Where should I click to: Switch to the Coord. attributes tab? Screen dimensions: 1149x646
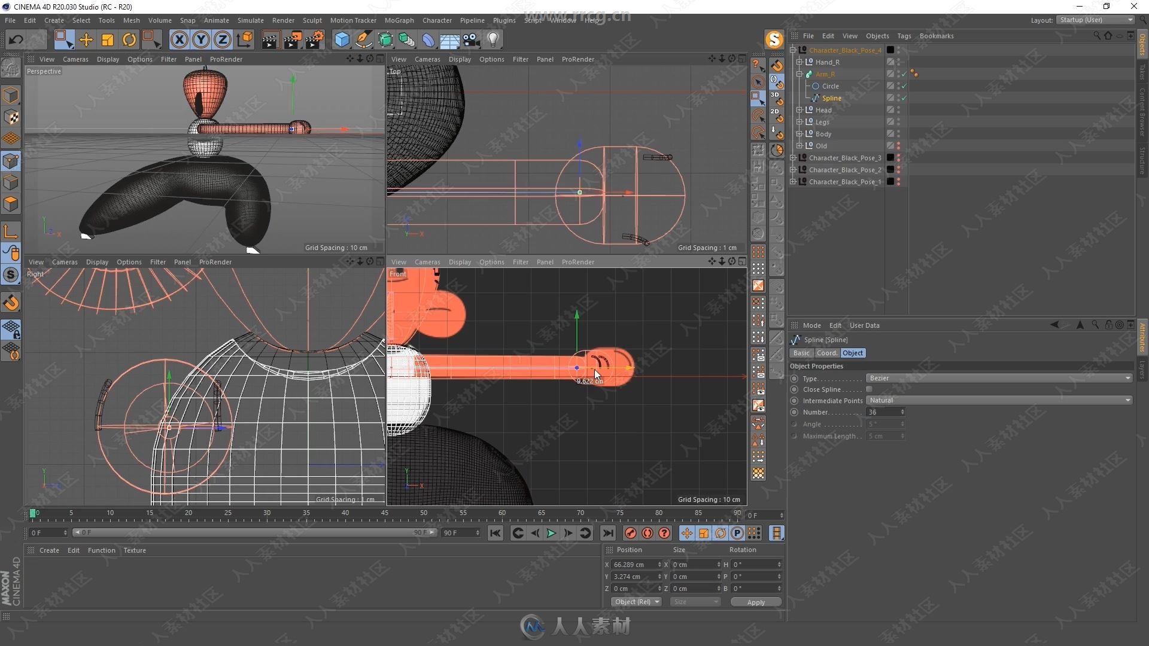point(827,353)
